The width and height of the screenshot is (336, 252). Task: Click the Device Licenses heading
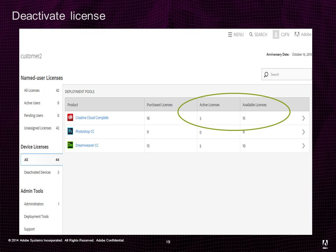[x=35, y=147]
